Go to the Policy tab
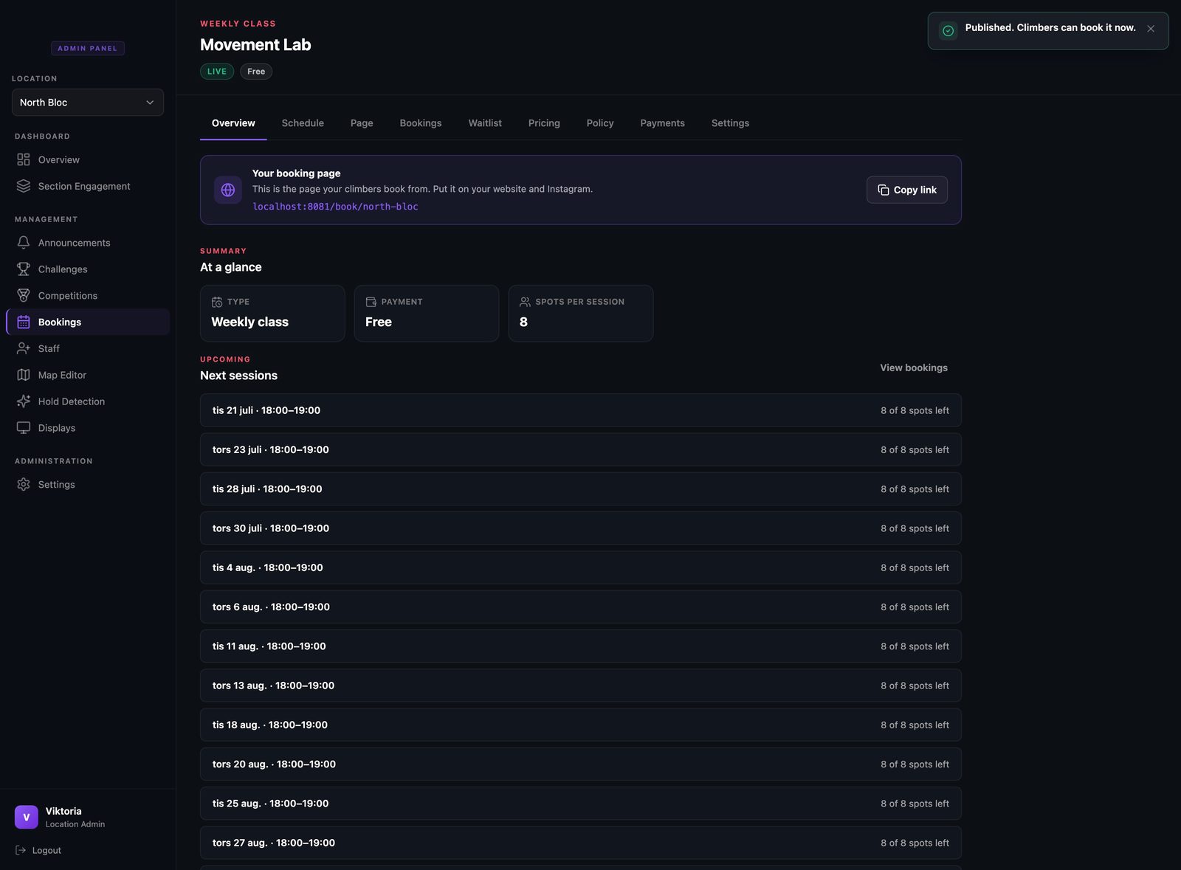Screen dimensions: 1181x870 (600, 123)
